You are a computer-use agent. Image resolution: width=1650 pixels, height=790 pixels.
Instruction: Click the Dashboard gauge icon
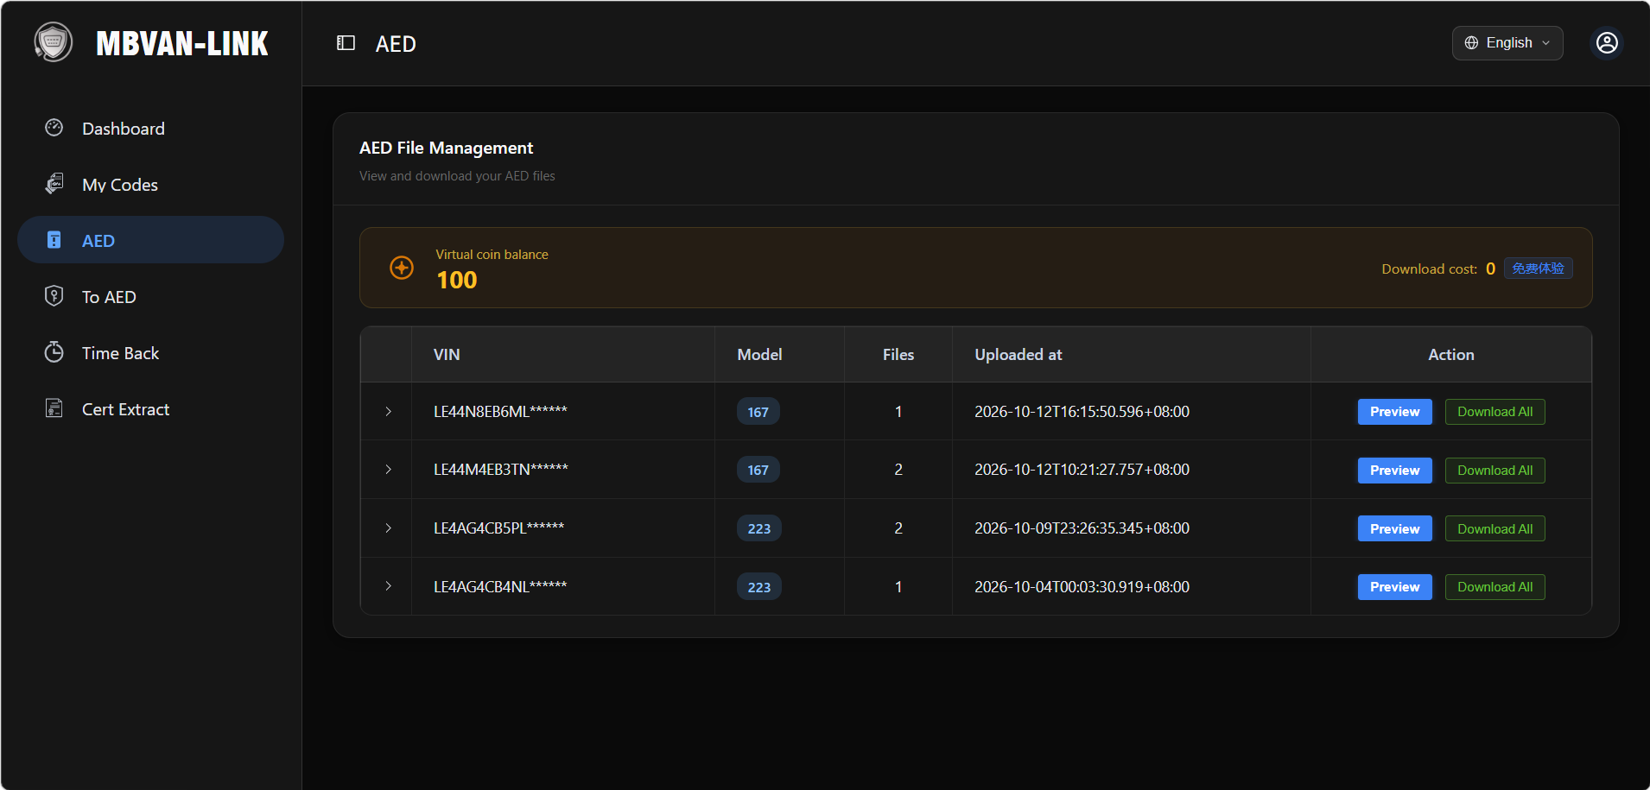54,128
